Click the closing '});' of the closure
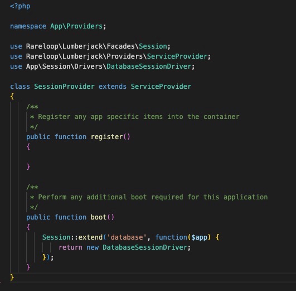The width and height of the screenshot is (296, 291). (x=48, y=257)
